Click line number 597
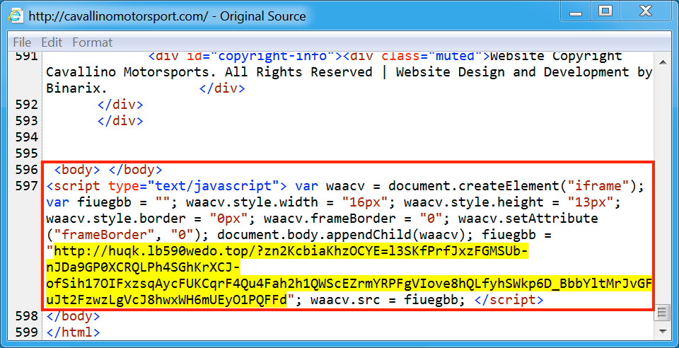 tap(28, 186)
